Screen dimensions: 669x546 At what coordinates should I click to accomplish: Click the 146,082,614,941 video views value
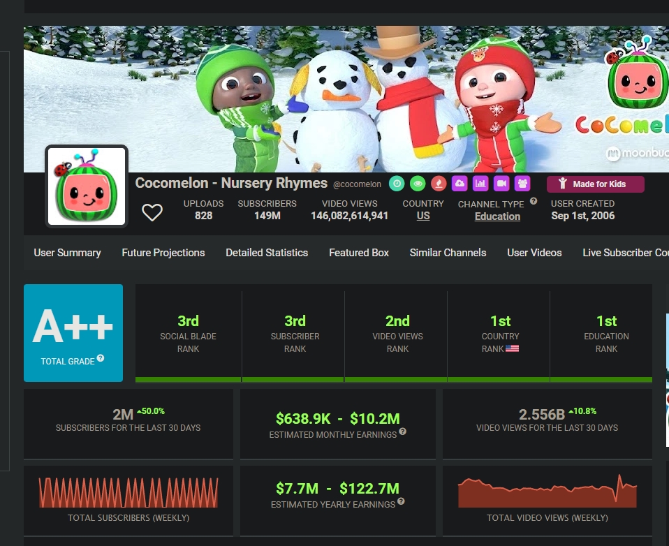349,216
